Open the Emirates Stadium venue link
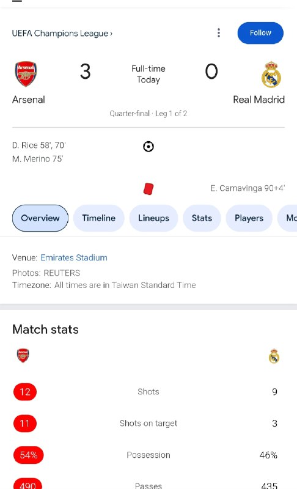This screenshot has height=489, width=297. 74,257
